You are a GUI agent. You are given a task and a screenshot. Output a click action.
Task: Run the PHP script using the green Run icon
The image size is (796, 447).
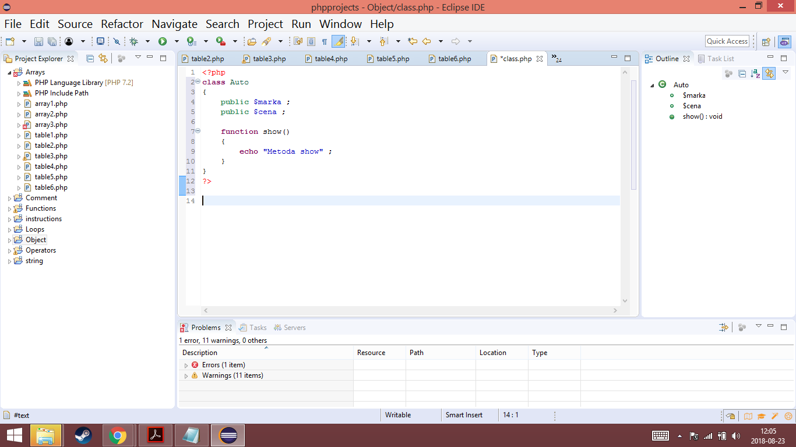click(163, 41)
